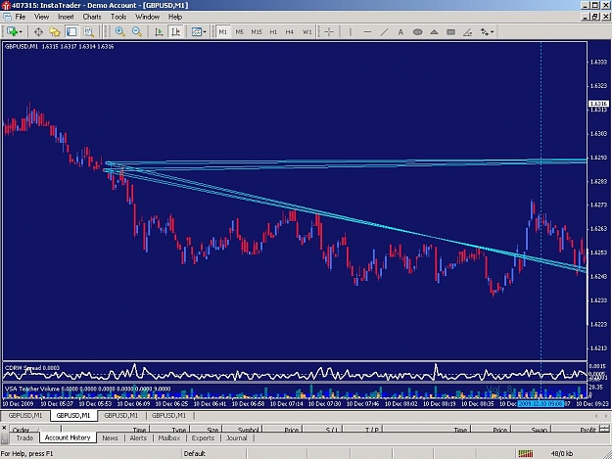
Task: Click the Arrows objects icon
Action: [x=485, y=32]
